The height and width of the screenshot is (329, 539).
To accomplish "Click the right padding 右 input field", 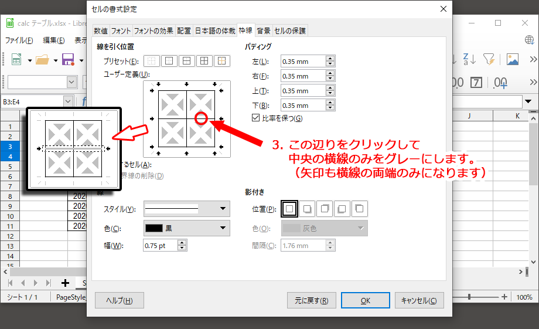I will point(303,76).
